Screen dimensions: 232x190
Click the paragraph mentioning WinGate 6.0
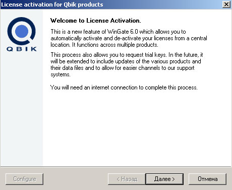click(129, 38)
